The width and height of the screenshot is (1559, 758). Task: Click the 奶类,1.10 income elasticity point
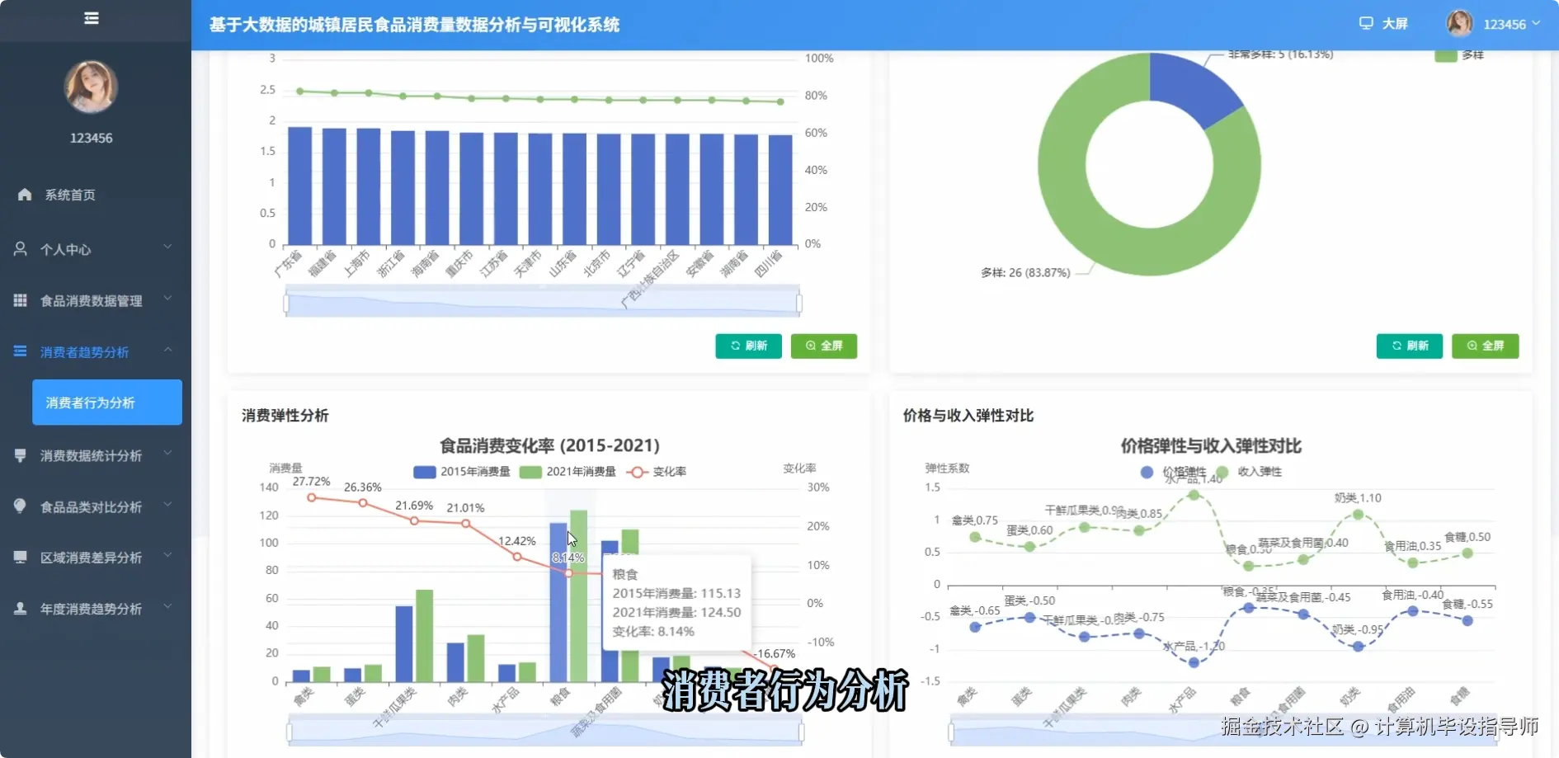[1359, 515]
